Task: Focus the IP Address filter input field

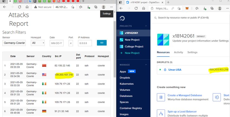Action: pyautogui.click(x=85, y=43)
